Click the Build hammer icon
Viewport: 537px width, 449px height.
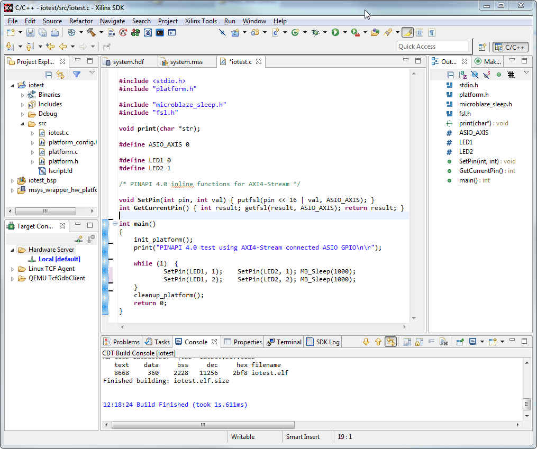[91, 32]
